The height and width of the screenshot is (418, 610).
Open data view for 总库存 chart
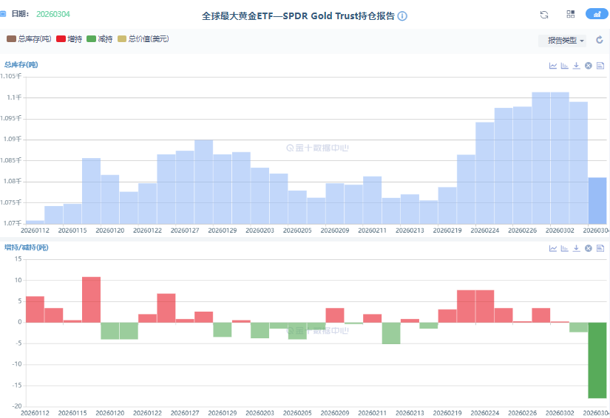(600, 66)
